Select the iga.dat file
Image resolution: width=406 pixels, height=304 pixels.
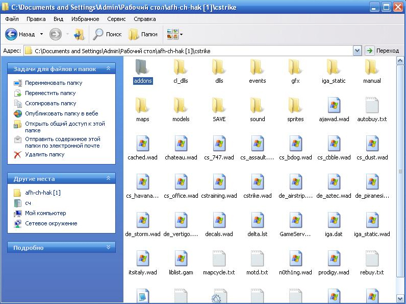click(334, 224)
